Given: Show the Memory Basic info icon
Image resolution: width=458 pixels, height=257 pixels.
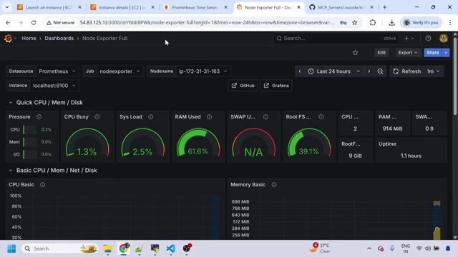Looking at the screenshot, I should 274,185.
